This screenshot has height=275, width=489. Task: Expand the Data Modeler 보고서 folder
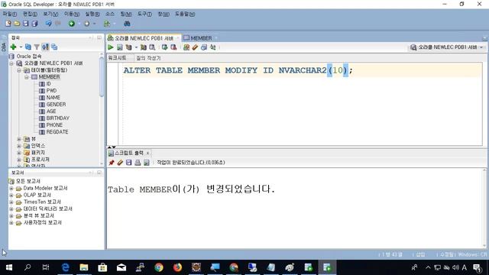coord(11,189)
